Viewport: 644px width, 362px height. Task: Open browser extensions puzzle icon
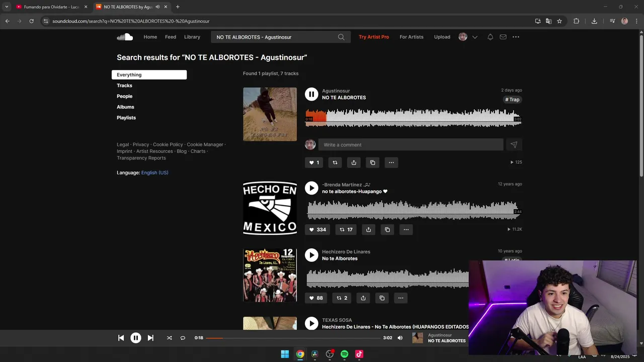[x=577, y=21]
